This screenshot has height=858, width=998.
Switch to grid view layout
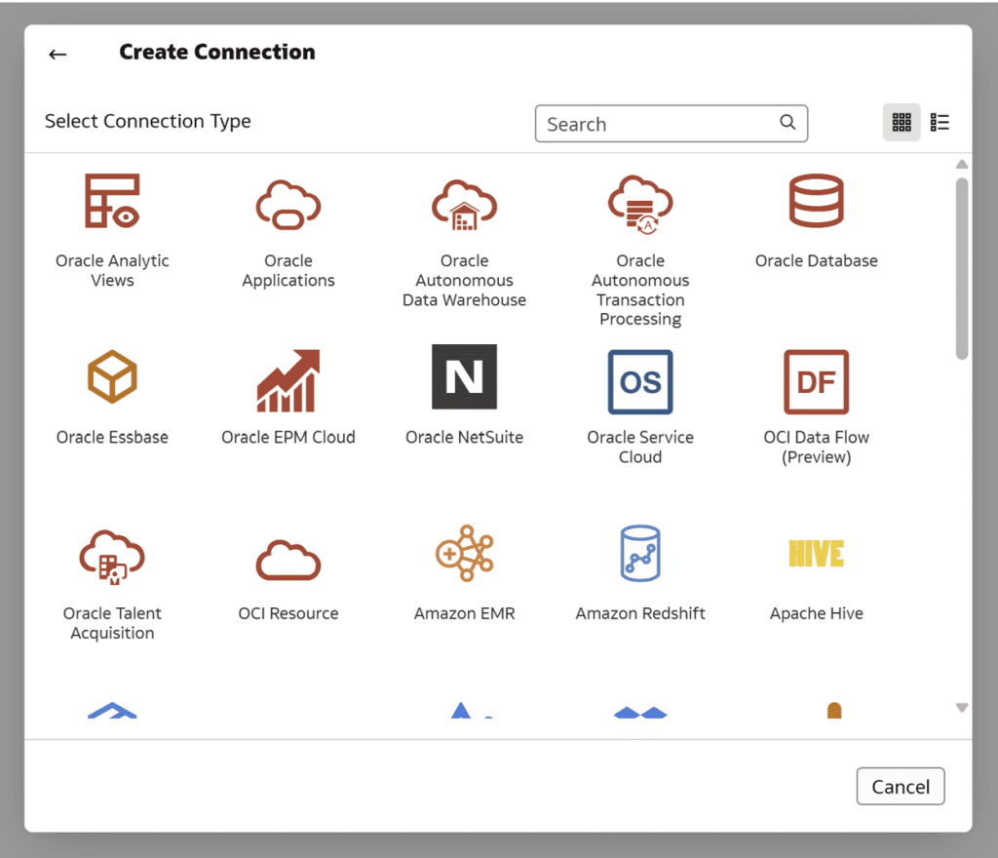coord(902,123)
